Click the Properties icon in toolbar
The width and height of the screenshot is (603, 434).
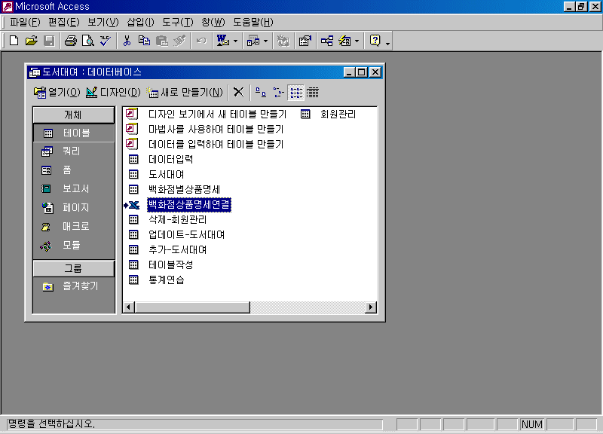(305, 41)
